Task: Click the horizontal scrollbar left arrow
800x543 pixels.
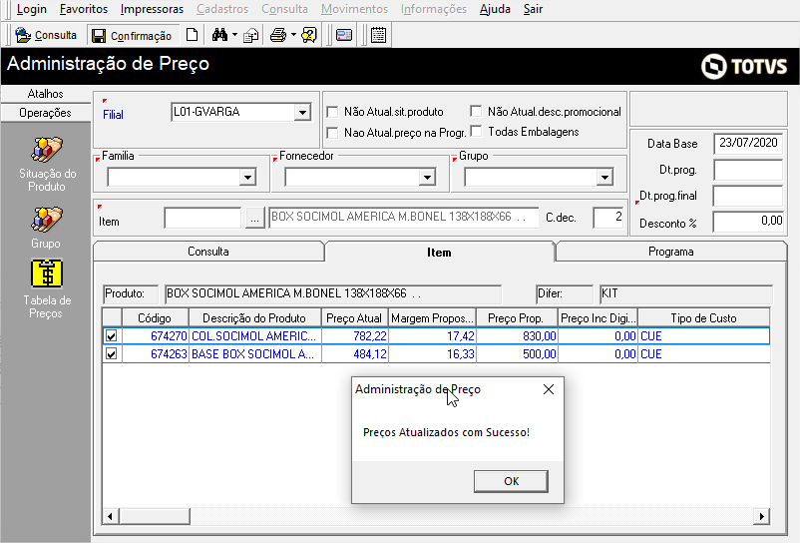Action: tap(110, 516)
